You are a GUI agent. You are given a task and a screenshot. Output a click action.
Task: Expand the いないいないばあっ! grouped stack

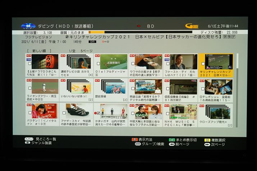click(x=76, y=87)
